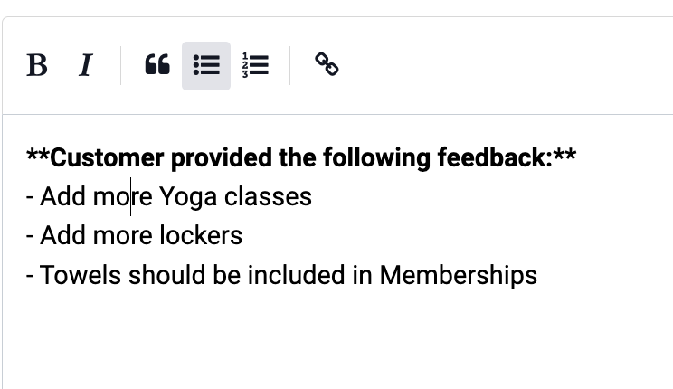
Task: Click the word 'following' in the heading
Action: [376, 158]
